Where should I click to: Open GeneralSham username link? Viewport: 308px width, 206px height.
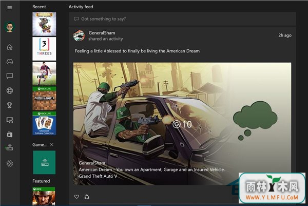click(102, 33)
